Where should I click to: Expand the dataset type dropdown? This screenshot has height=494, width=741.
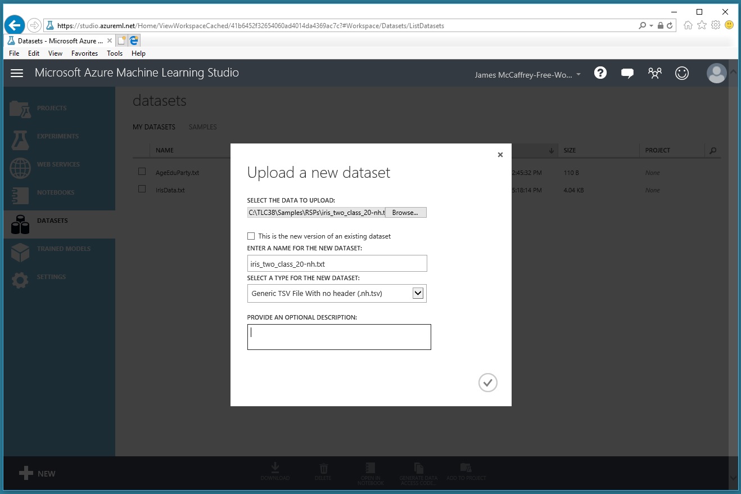[418, 293]
